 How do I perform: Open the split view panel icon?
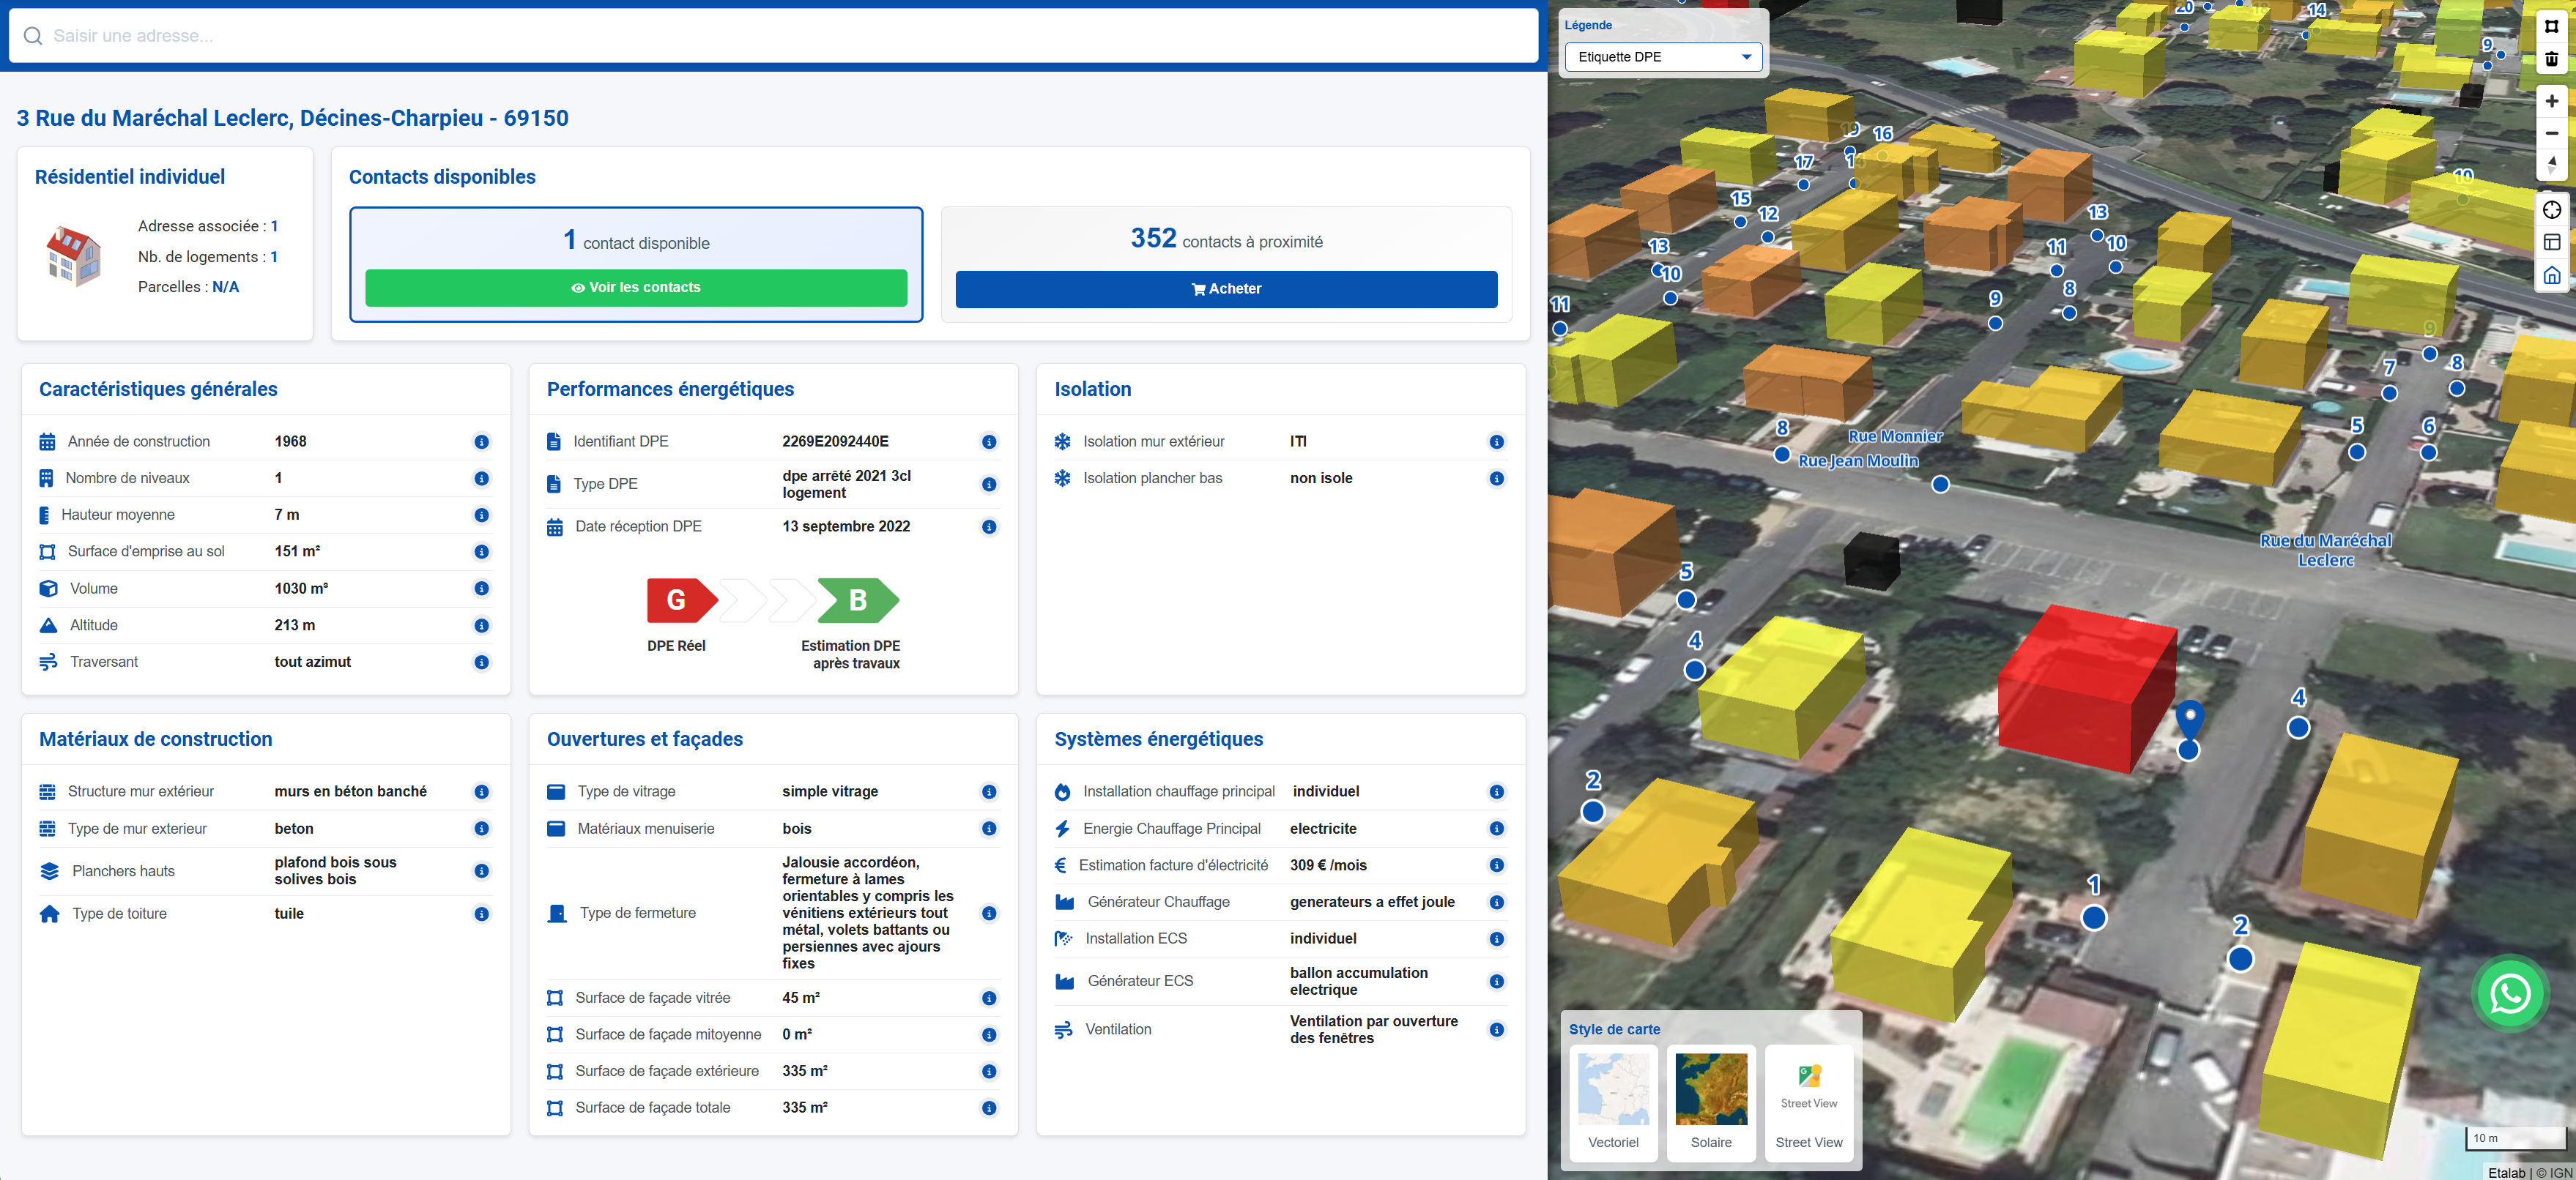click(x=2552, y=241)
